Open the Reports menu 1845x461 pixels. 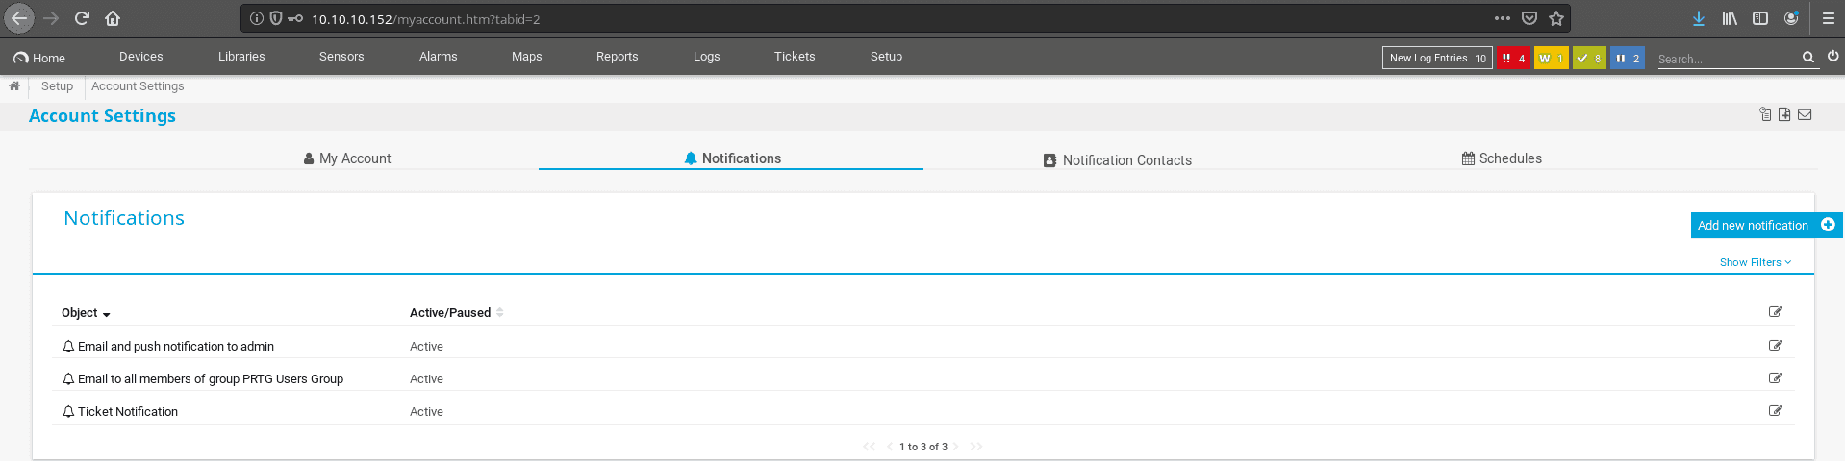pyautogui.click(x=618, y=57)
